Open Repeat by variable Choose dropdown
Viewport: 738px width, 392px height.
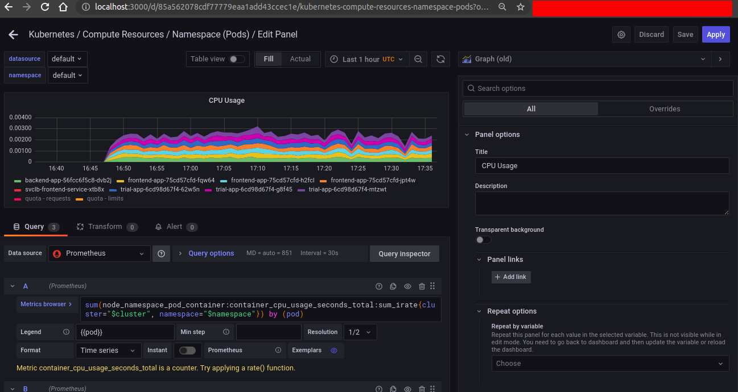[610, 364]
